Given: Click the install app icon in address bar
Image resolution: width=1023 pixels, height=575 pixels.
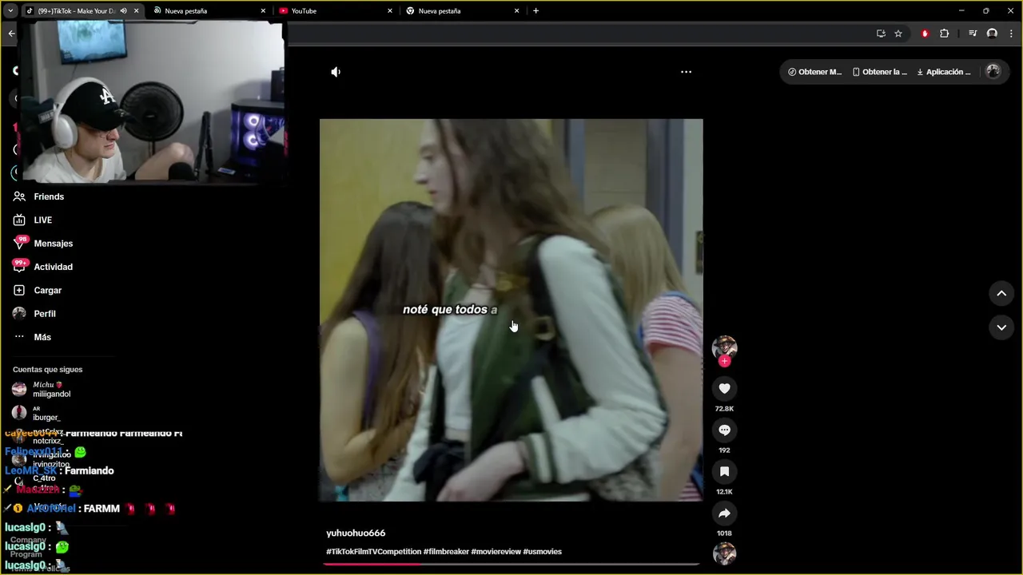Looking at the screenshot, I should pos(881,34).
